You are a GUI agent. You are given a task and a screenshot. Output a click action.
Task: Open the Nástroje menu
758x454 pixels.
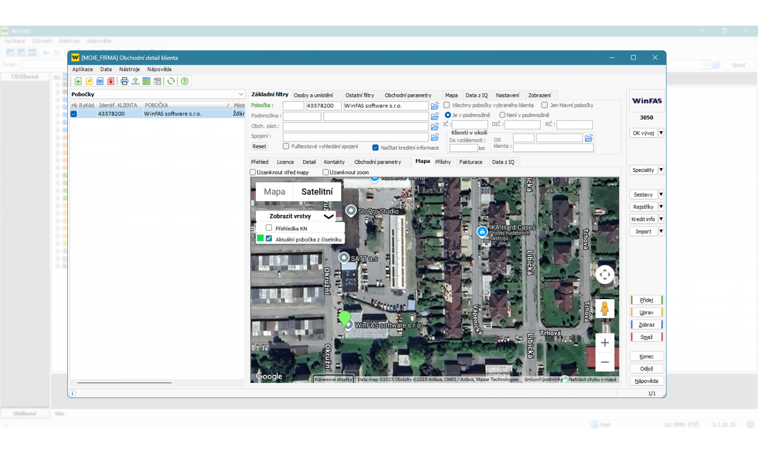coord(129,70)
